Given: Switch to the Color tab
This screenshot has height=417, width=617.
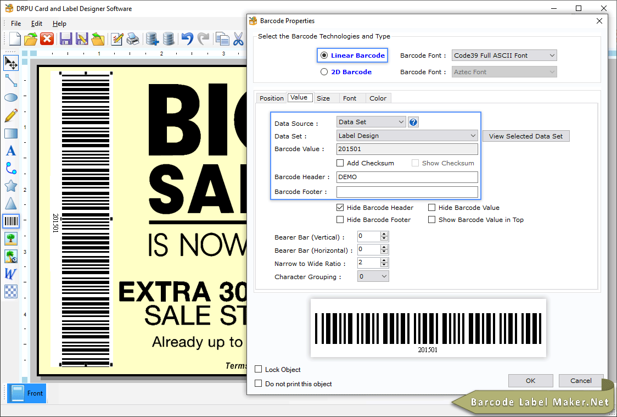Looking at the screenshot, I should (x=378, y=98).
